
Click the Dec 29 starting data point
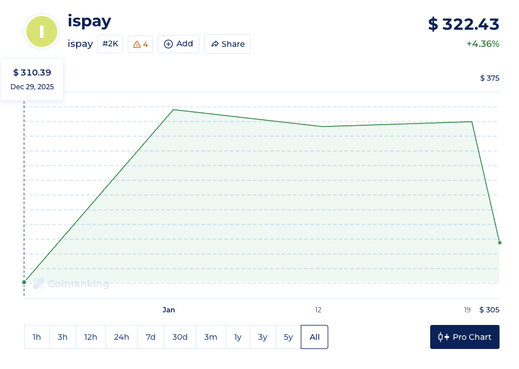click(24, 281)
